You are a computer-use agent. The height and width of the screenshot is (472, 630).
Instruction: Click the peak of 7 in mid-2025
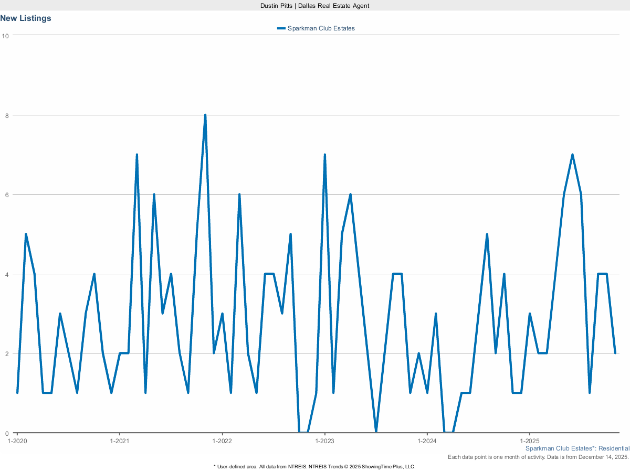coord(572,155)
